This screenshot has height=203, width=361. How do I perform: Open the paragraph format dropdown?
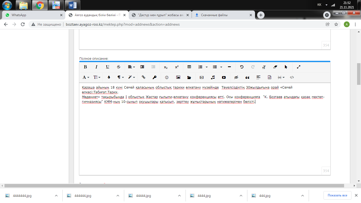[x=121, y=77]
